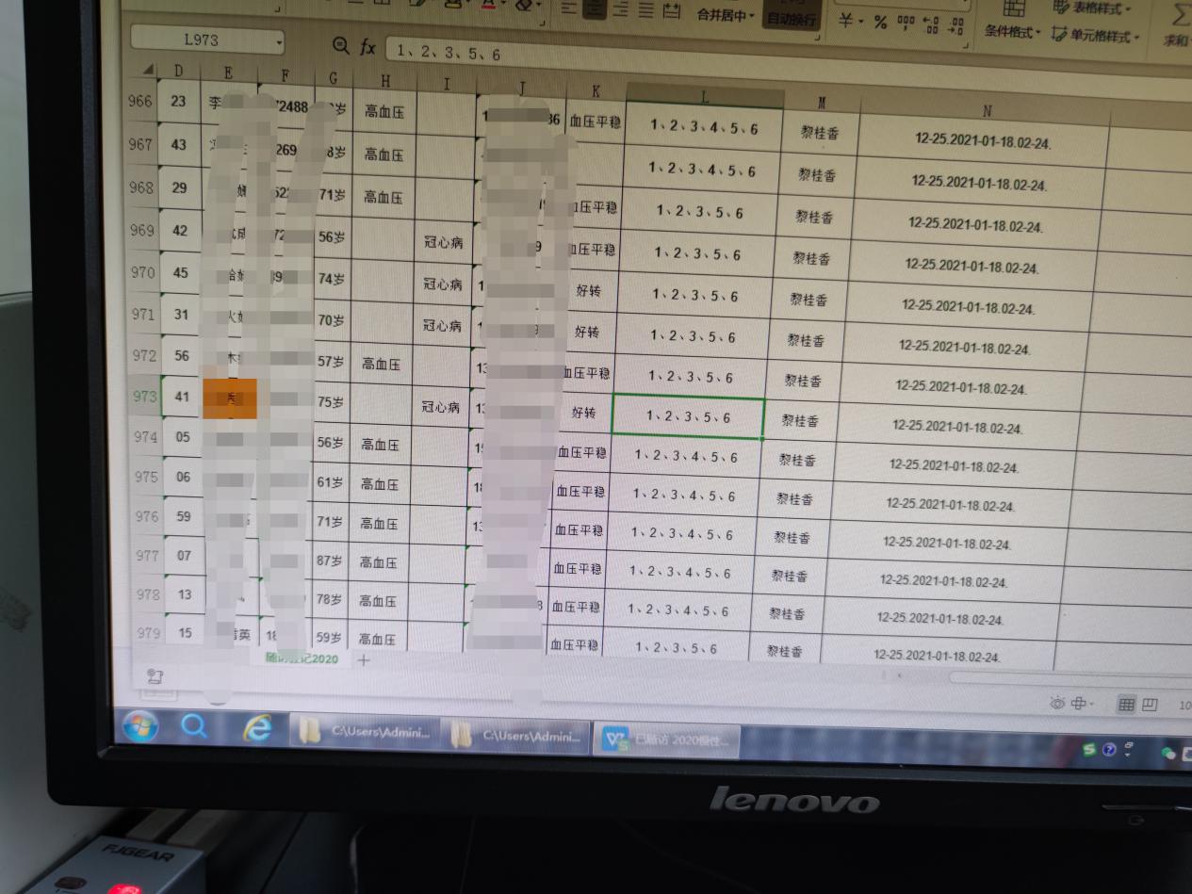Click the distributed alignment icon
The height and width of the screenshot is (894, 1192).
pyautogui.click(x=672, y=11)
